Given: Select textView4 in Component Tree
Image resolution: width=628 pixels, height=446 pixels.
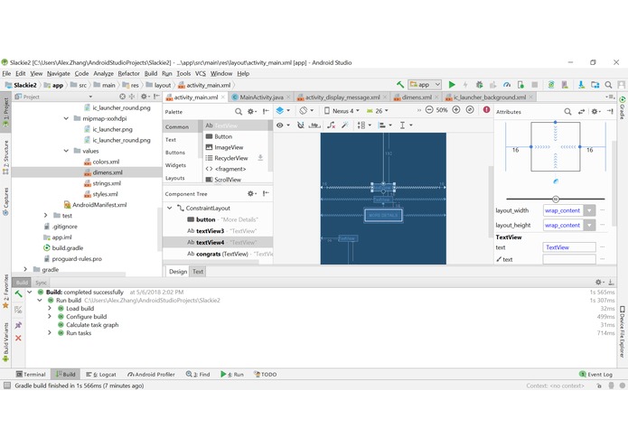Looking at the screenshot, I should (218, 242).
